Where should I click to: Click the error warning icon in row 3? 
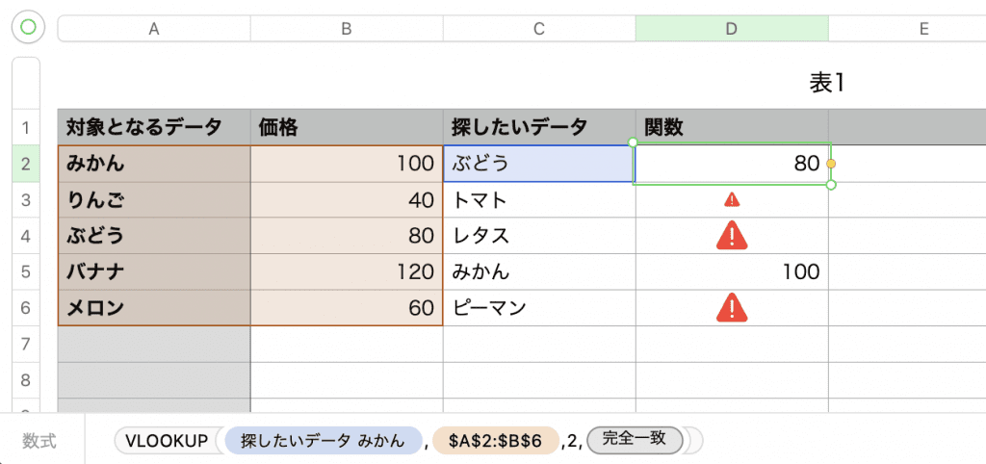tap(732, 200)
